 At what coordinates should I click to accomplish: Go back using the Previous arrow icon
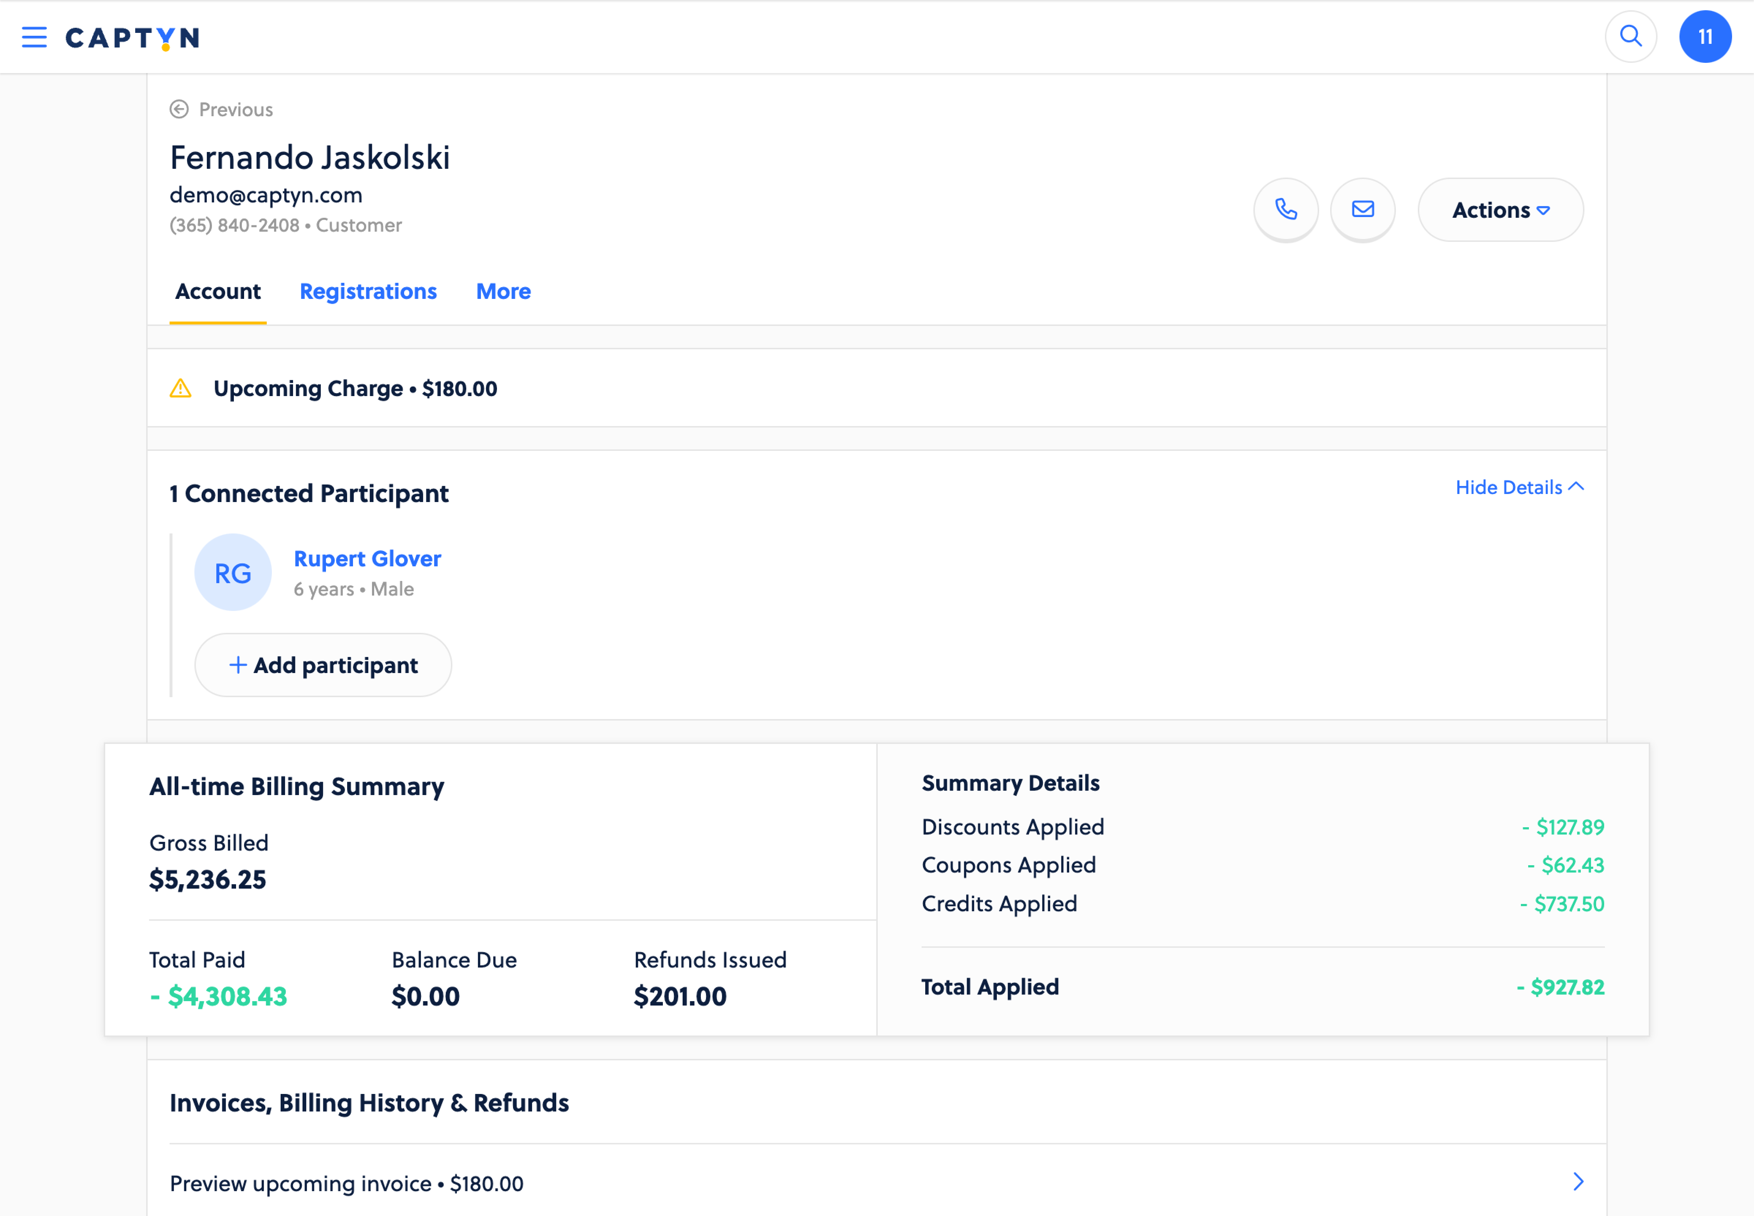click(x=179, y=109)
